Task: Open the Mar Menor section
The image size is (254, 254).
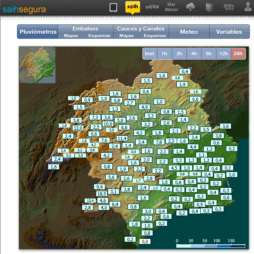Action: coord(172,7)
